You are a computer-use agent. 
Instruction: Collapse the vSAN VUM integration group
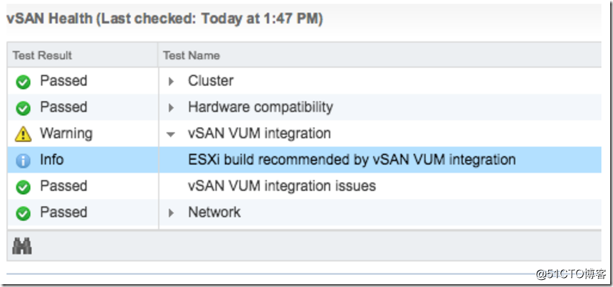tap(170, 134)
